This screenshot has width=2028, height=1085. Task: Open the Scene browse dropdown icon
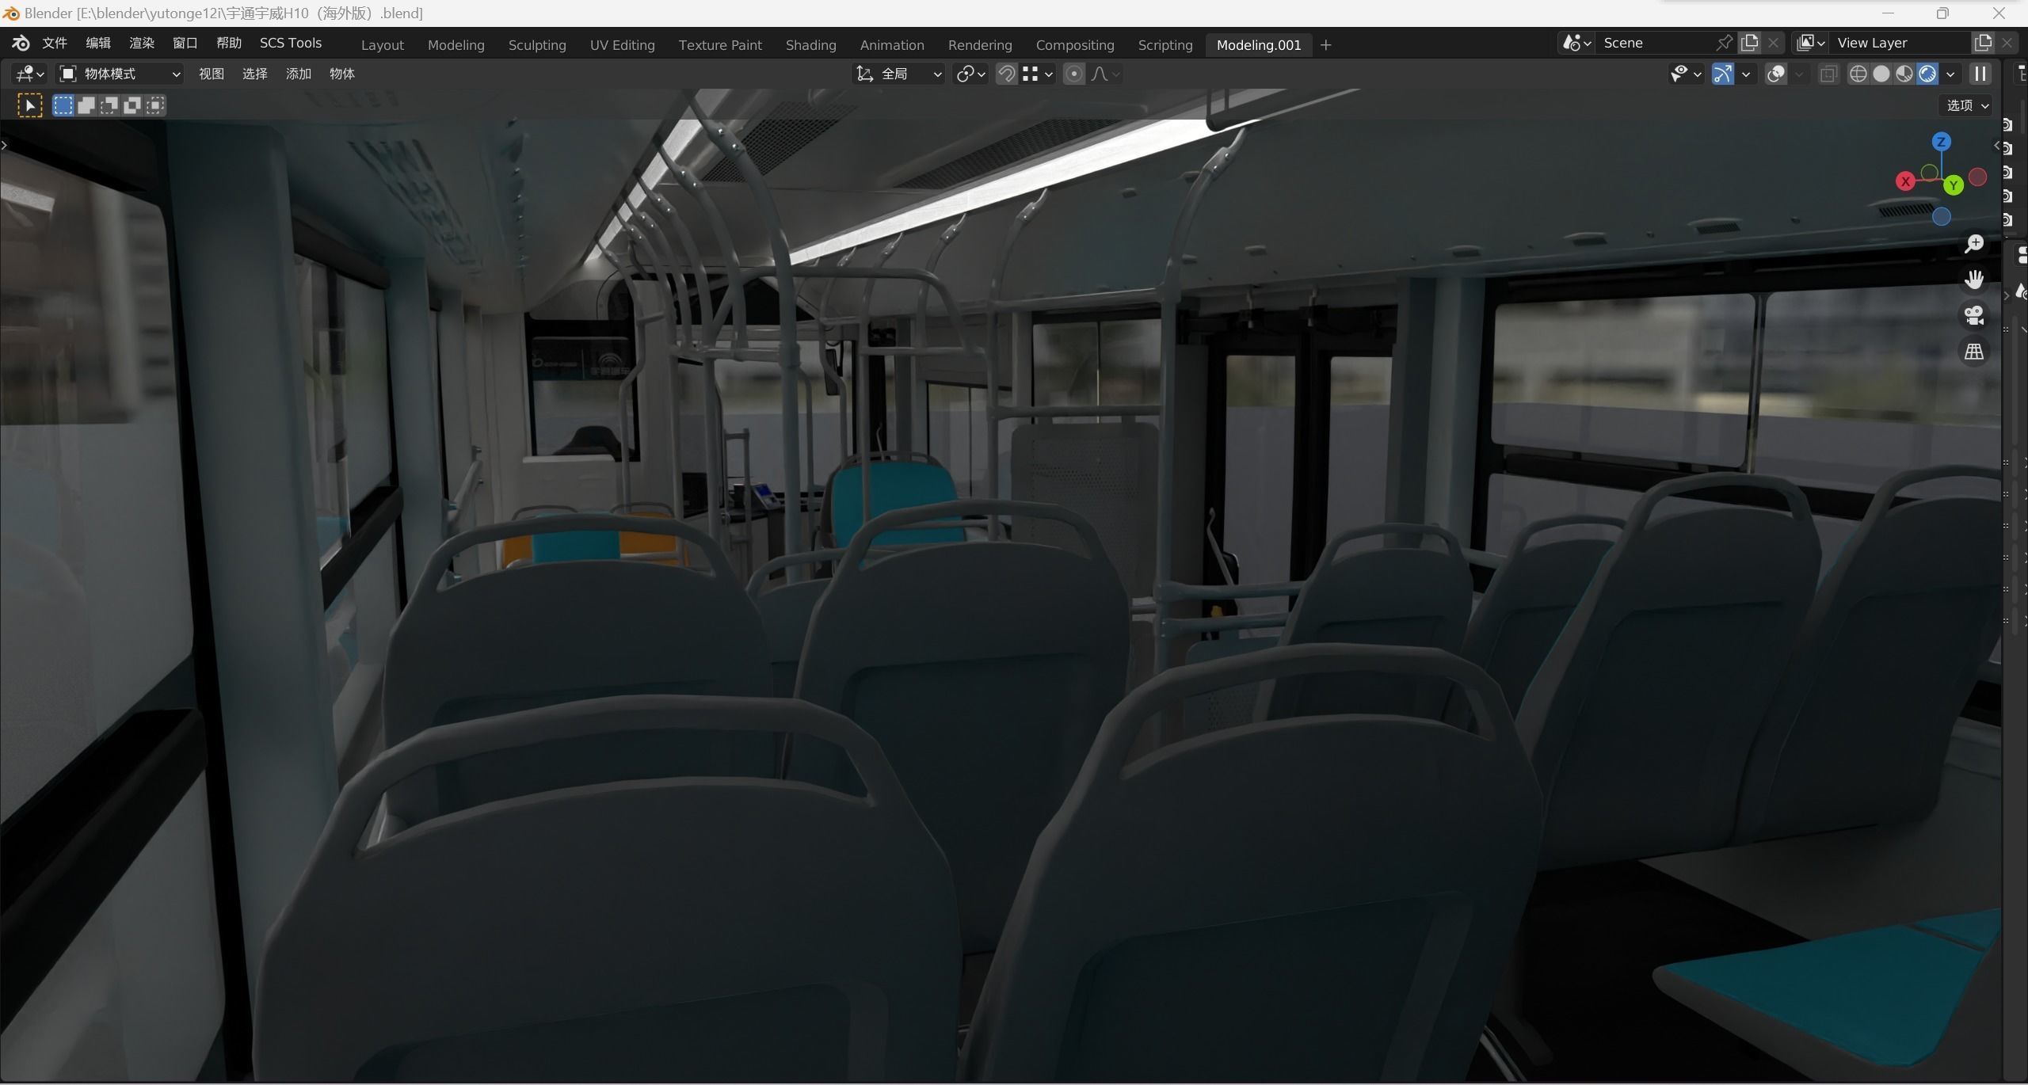click(1576, 43)
